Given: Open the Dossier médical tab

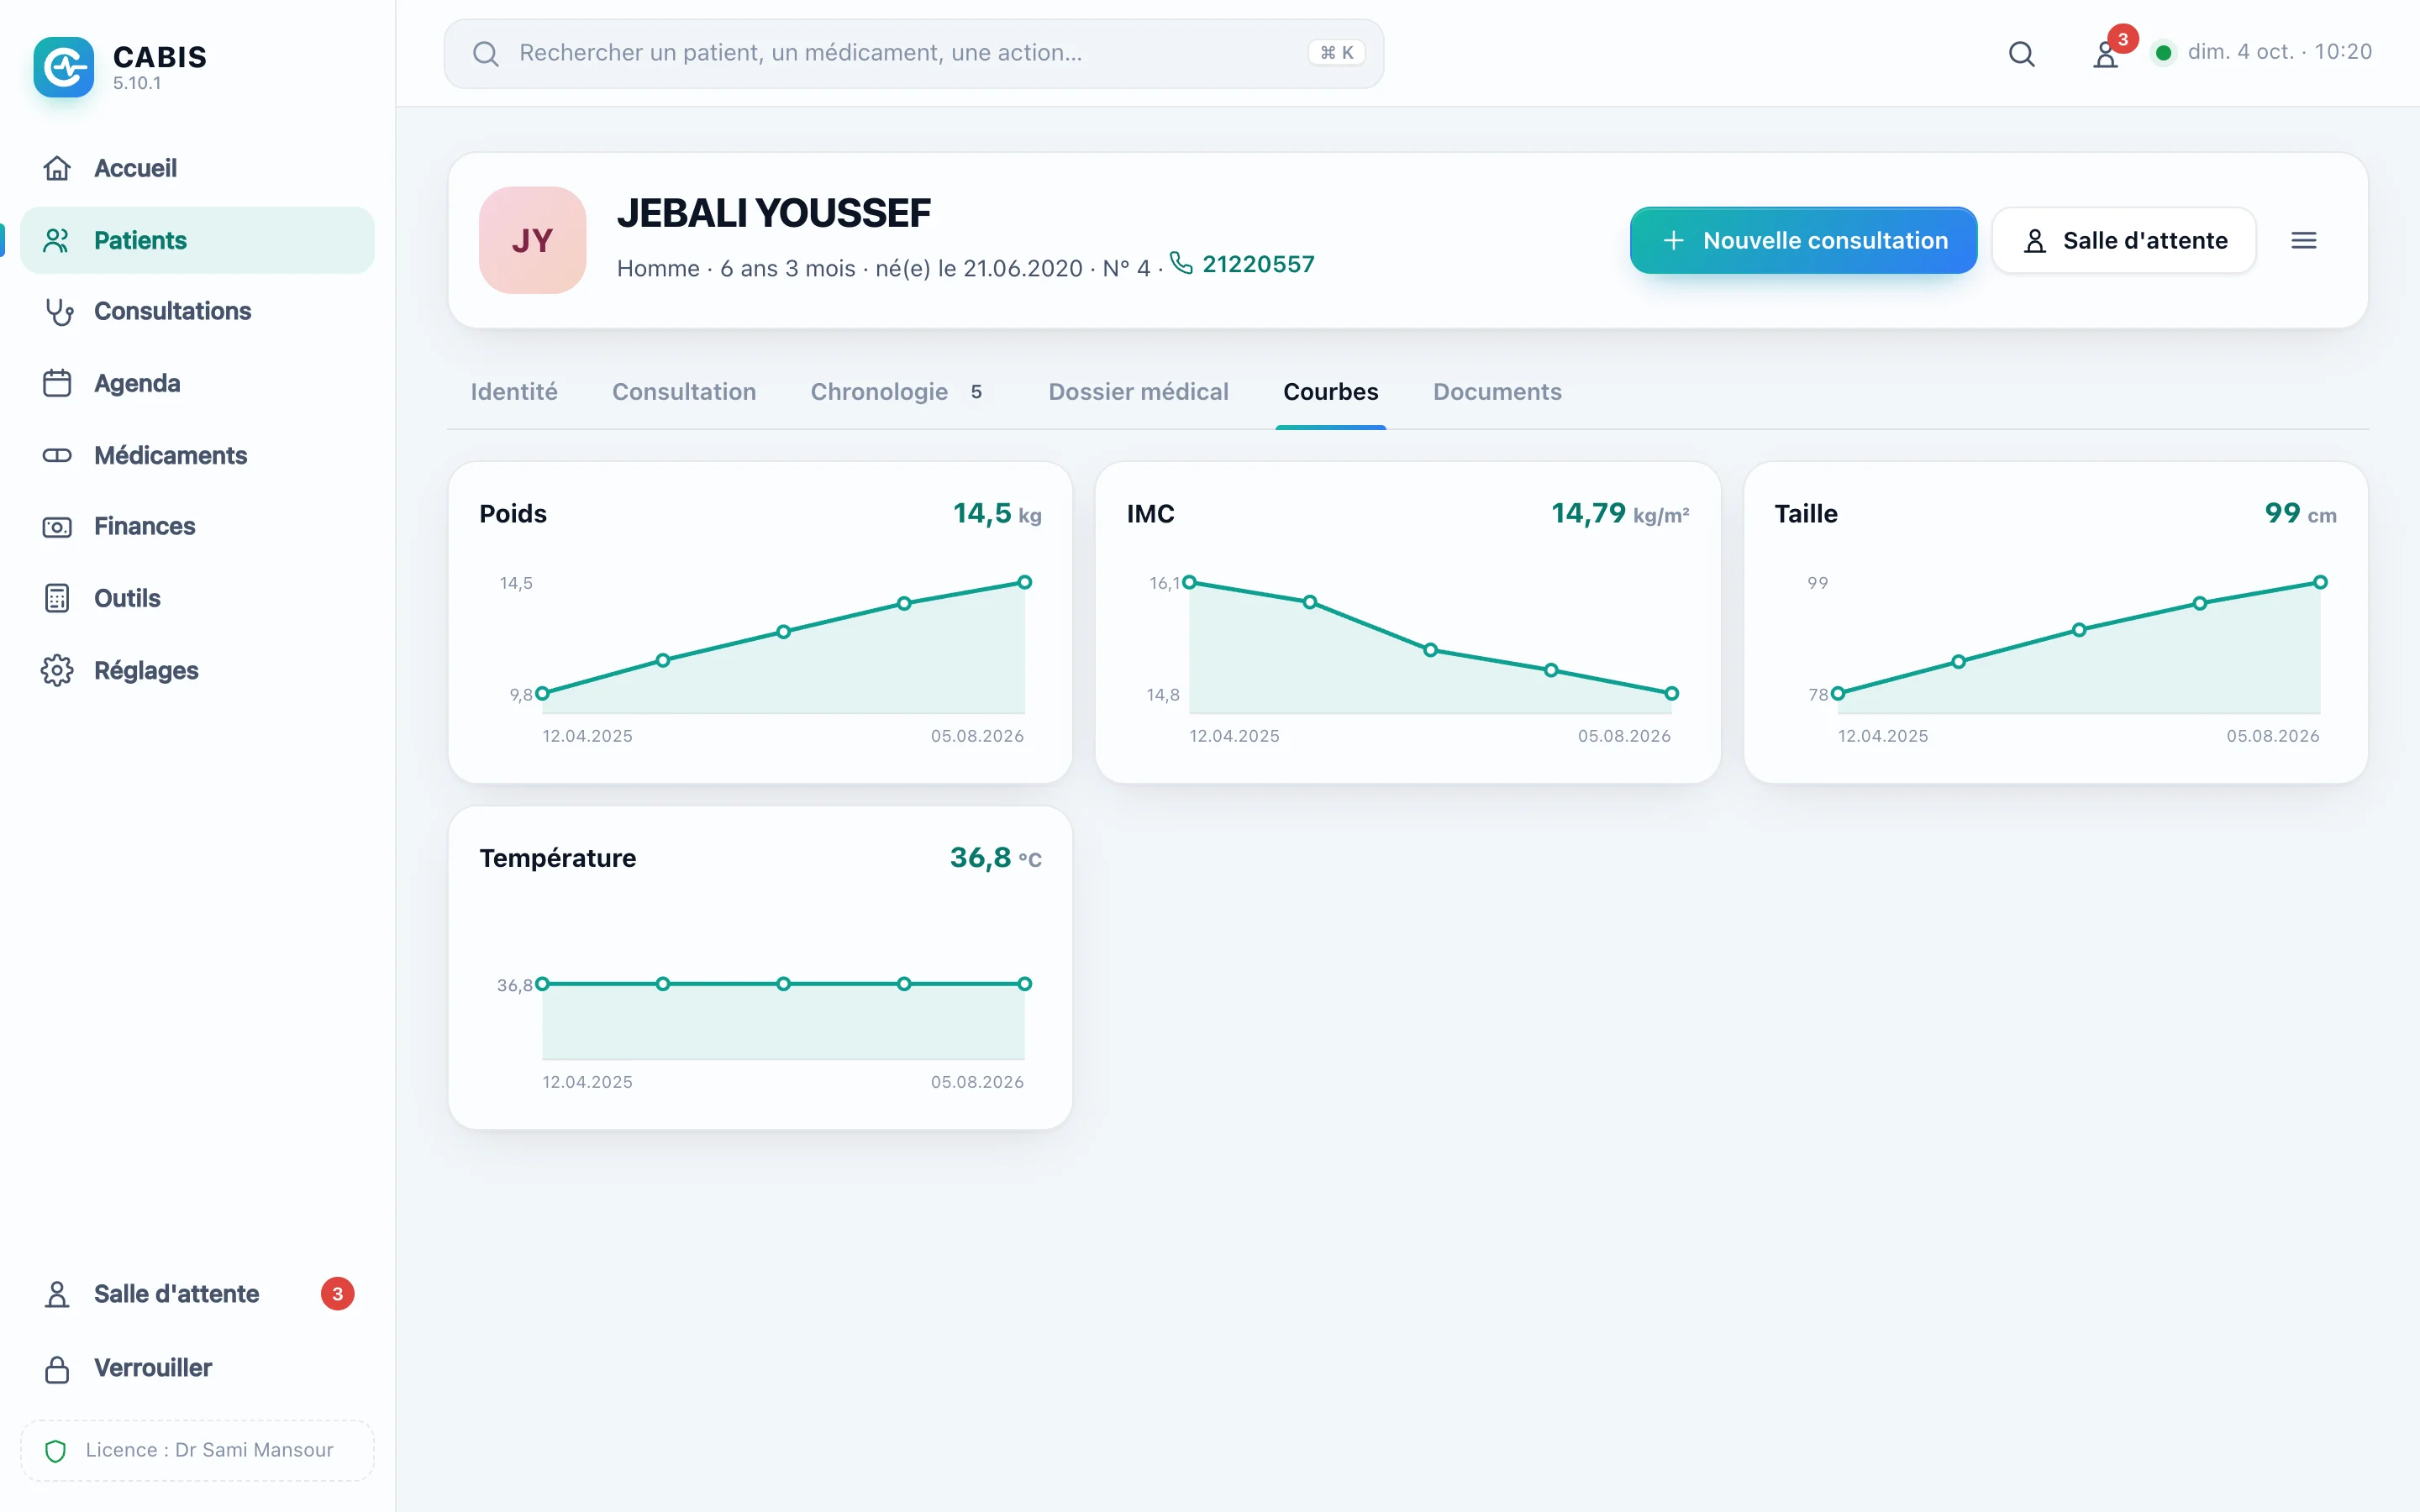Looking at the screenshot, I should tap(1138, 392).
